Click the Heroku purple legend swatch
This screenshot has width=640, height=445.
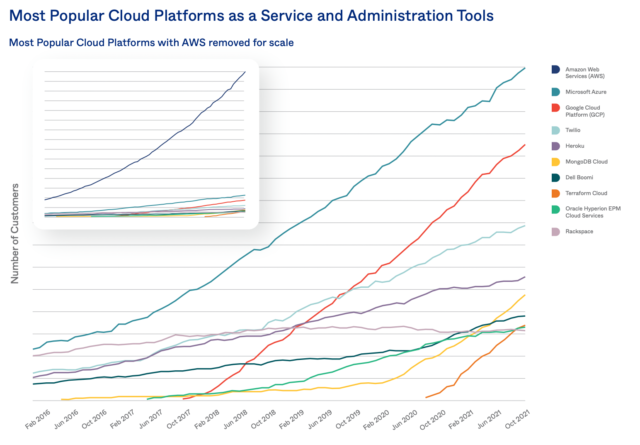click(556, 146)
